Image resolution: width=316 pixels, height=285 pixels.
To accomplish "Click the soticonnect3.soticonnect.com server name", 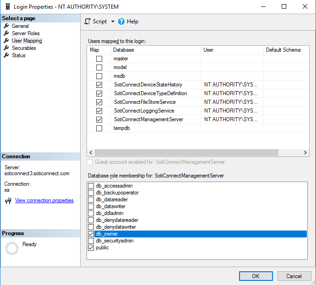I will tap(37, 173).
